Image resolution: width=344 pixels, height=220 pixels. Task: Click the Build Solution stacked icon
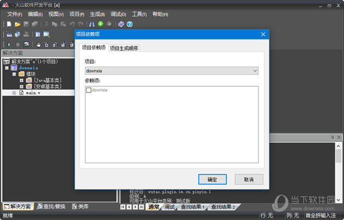point(18,34)
